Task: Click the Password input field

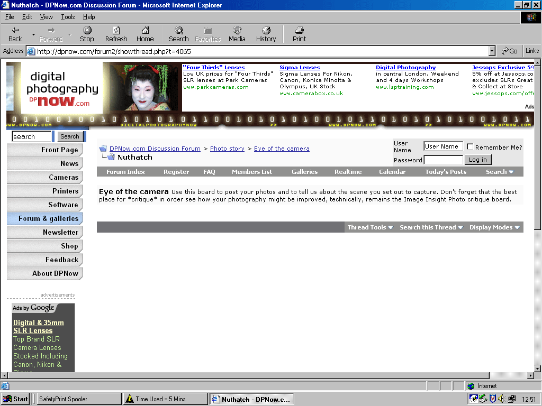Action: click(443, 160)
